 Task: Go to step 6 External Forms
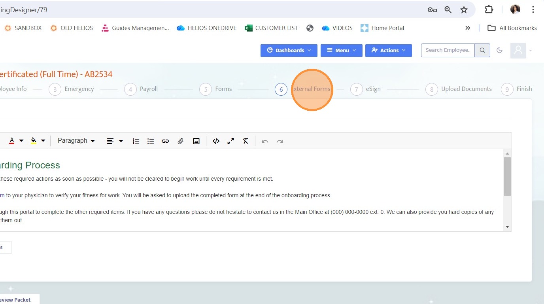click(303, 89)
